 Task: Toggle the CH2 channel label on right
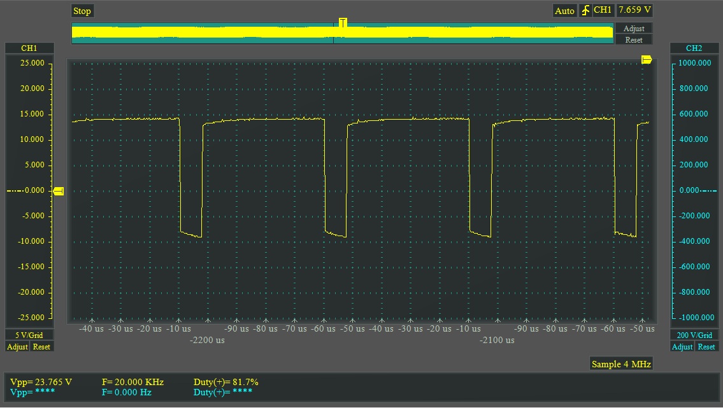click(x=694, y=48)
